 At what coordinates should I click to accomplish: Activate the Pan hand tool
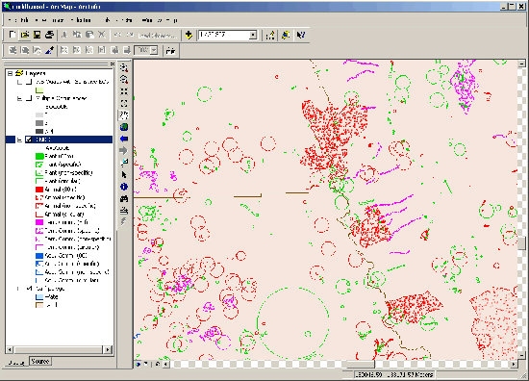[124, 115]
